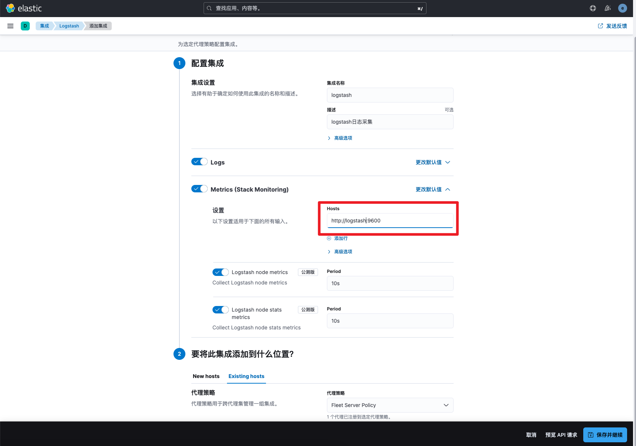The image size is (636, 446).
Task: Expand advanced options under description
Action: tap(340, 138)
